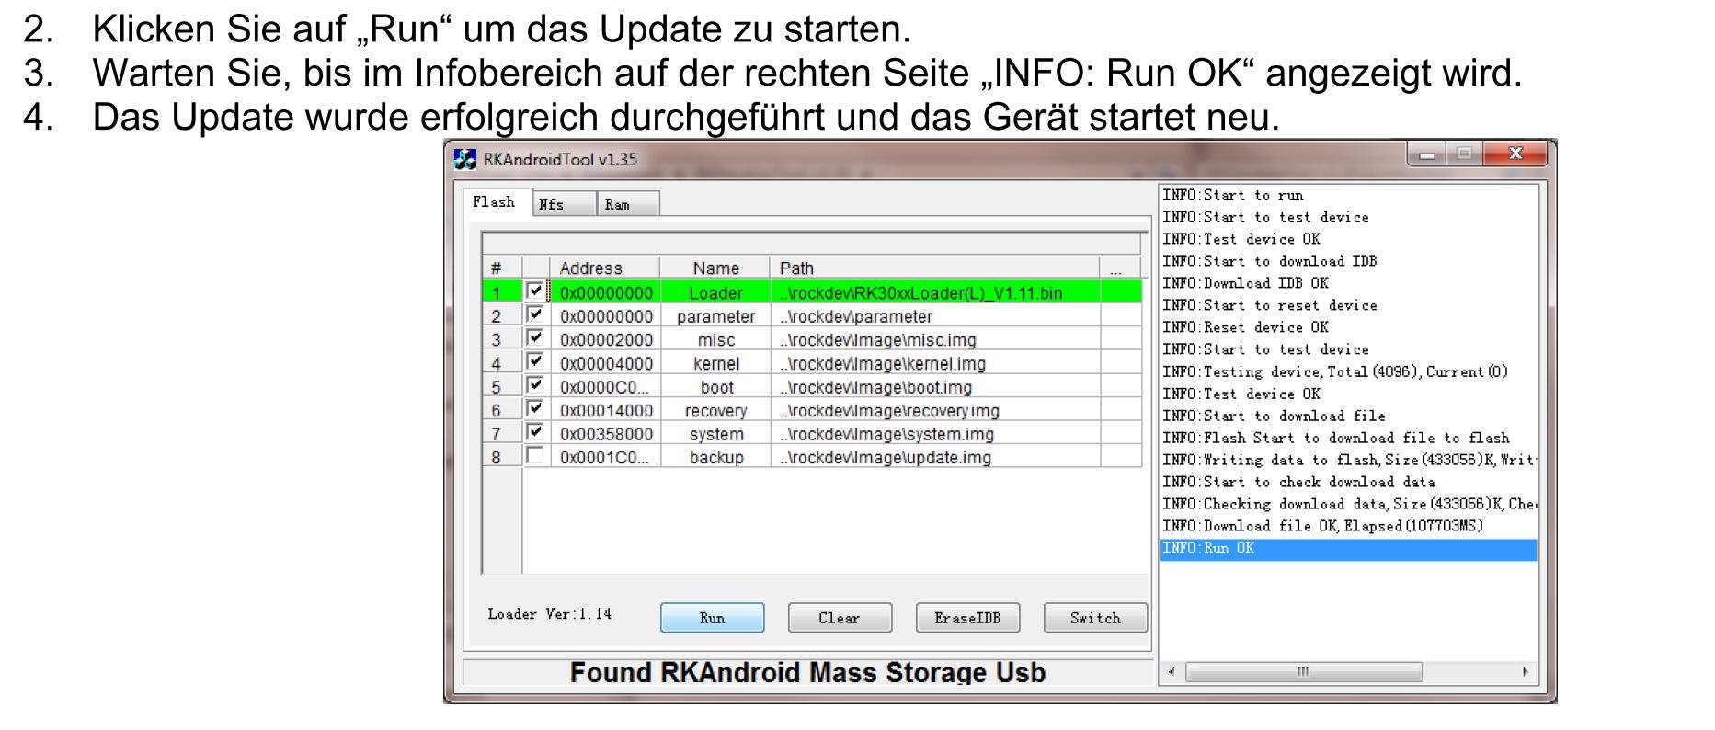Screen dimensions: 1715x730
Task: Toggle the misc row checkbox
Action: coord(535,337)
